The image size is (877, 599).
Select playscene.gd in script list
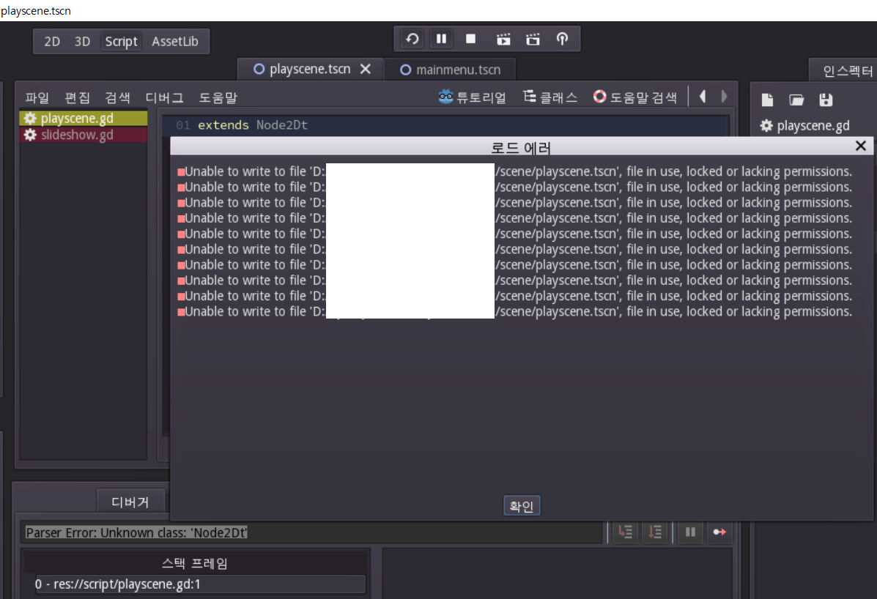(x=84, y=118)
